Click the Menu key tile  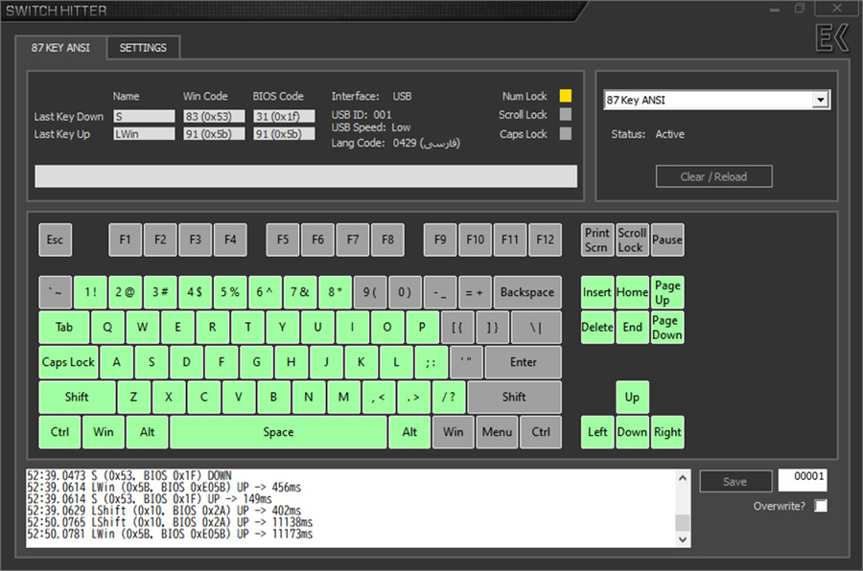click(x=497, y=432)
